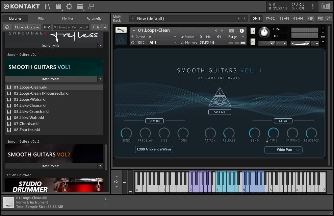The width and height of the screenshot is (334, 216).
Task: Switch to the Files tab
Action: [x=41, y=19]
